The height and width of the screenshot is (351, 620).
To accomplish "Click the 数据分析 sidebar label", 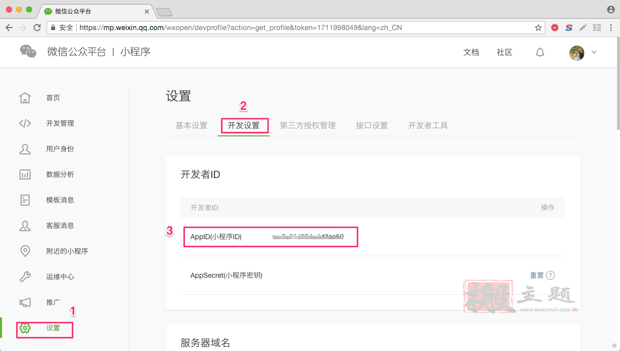I will click(x=60, y=174).
